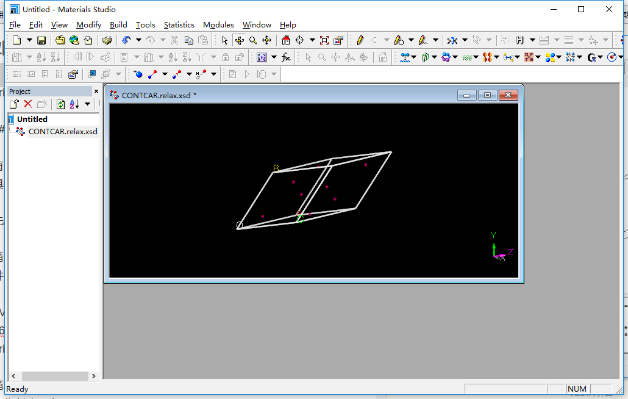
Task: Click the Clean structure icon
Action: [452, 40]
